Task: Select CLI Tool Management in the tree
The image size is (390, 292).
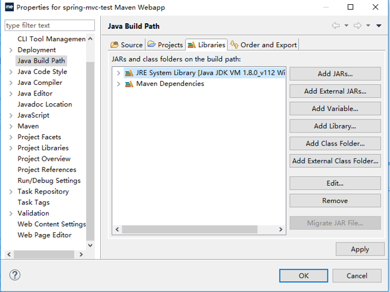Action: (51, 39)
